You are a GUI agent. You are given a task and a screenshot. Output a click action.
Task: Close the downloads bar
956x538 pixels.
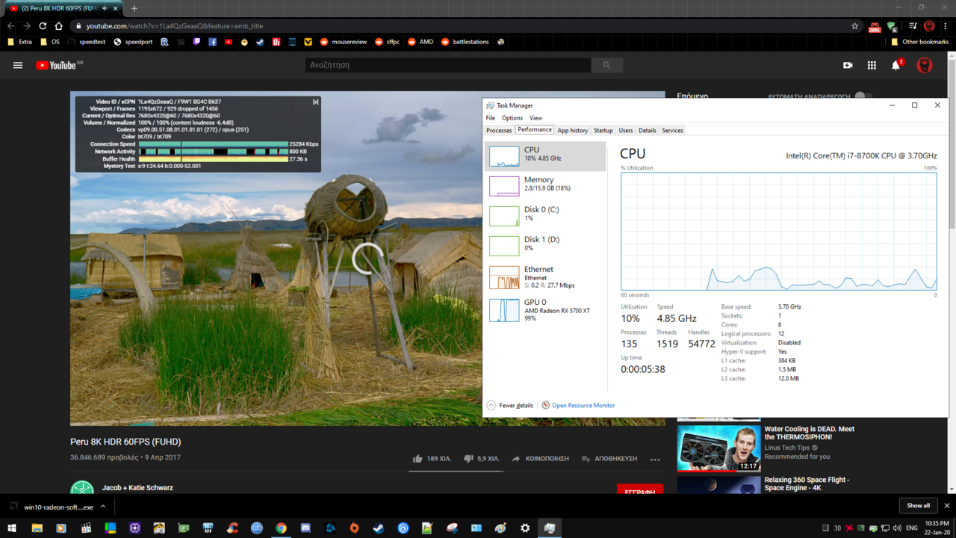pos(946,506)
